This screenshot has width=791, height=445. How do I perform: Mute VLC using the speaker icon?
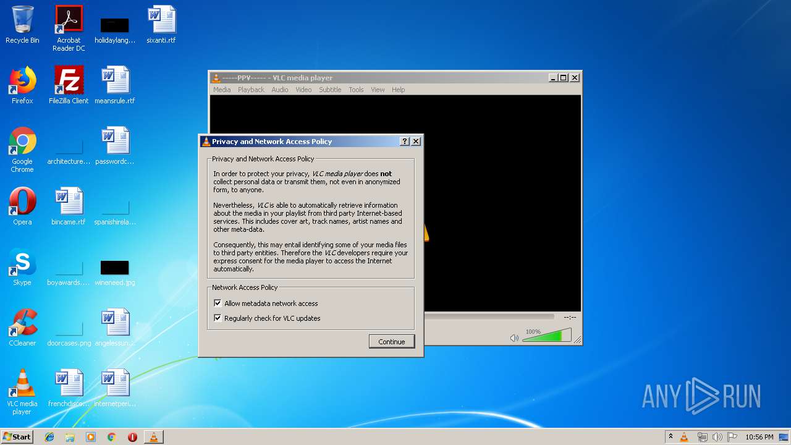514,337
